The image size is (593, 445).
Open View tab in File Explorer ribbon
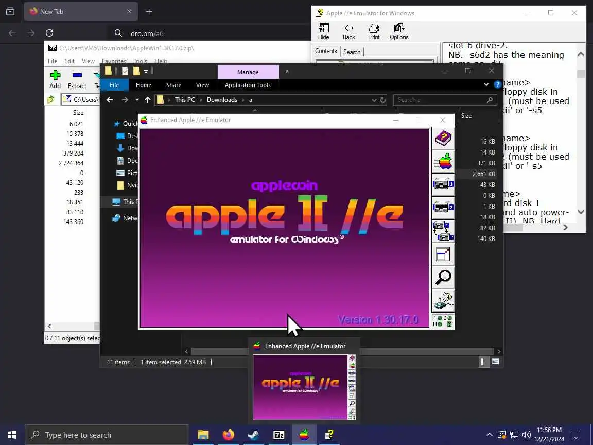(x=202, y=85)
